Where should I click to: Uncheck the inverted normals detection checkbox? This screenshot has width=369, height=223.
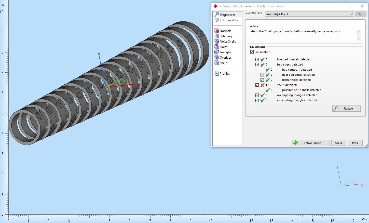[257, 59]
